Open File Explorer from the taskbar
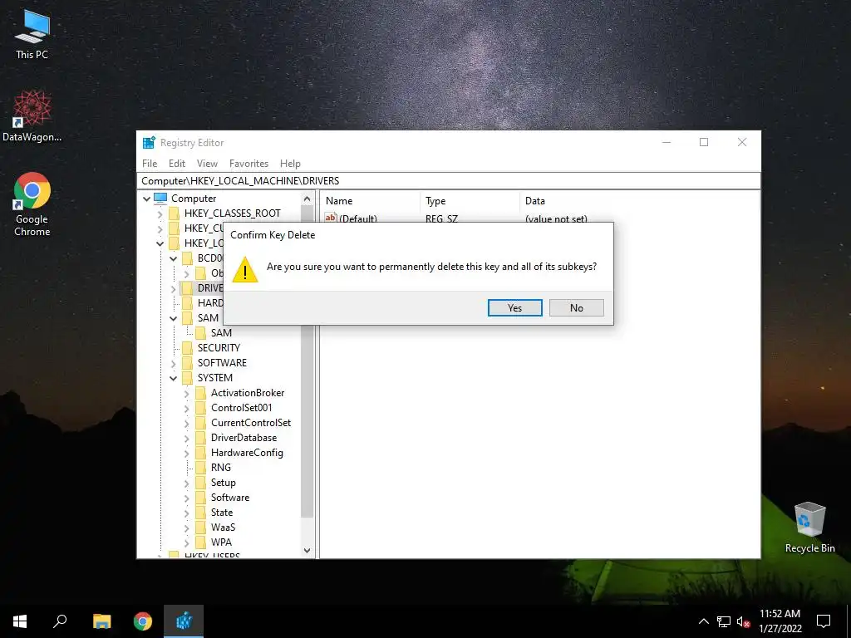This screenshot has height=638, width=851. coord(102,621)
